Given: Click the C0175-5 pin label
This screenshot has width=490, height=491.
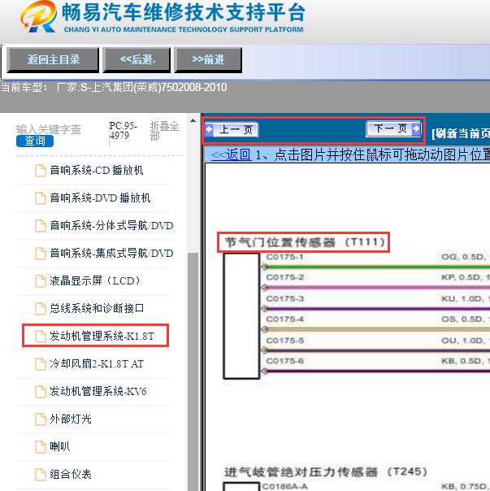Looking at the screenshot, I should [284, 340].
